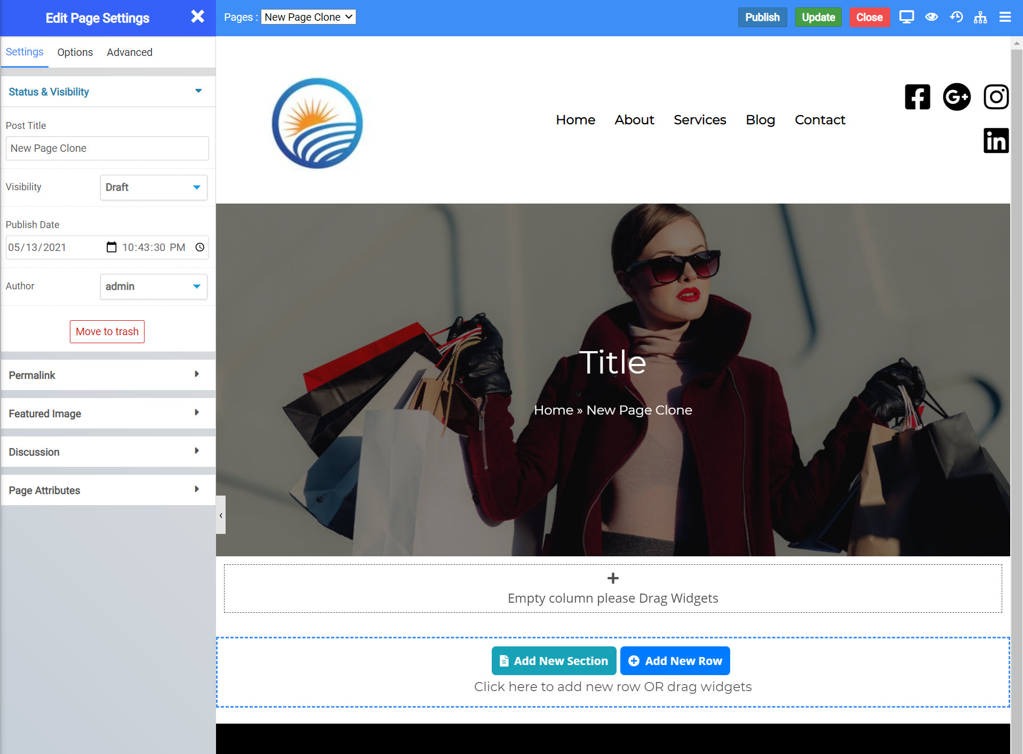Switch to the Options tab
This screenshot has height=754, width=1023.
click(x=75, y=52)
